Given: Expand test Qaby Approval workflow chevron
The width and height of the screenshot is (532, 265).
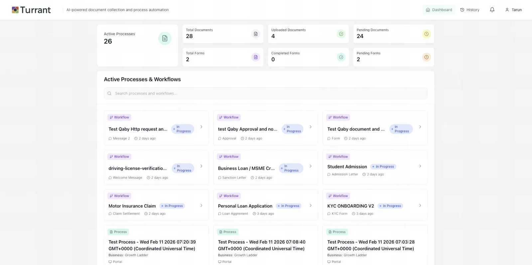Looking at the screenshot, I should 311,127.
